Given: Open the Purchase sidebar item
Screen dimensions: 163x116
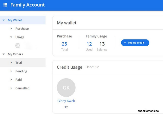Looking at the screenshot, I should click(22, 29).
